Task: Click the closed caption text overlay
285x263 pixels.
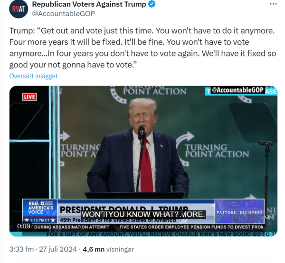Action: 143,214
